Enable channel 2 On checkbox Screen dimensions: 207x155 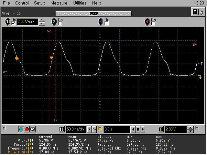[x=60, y=24]
